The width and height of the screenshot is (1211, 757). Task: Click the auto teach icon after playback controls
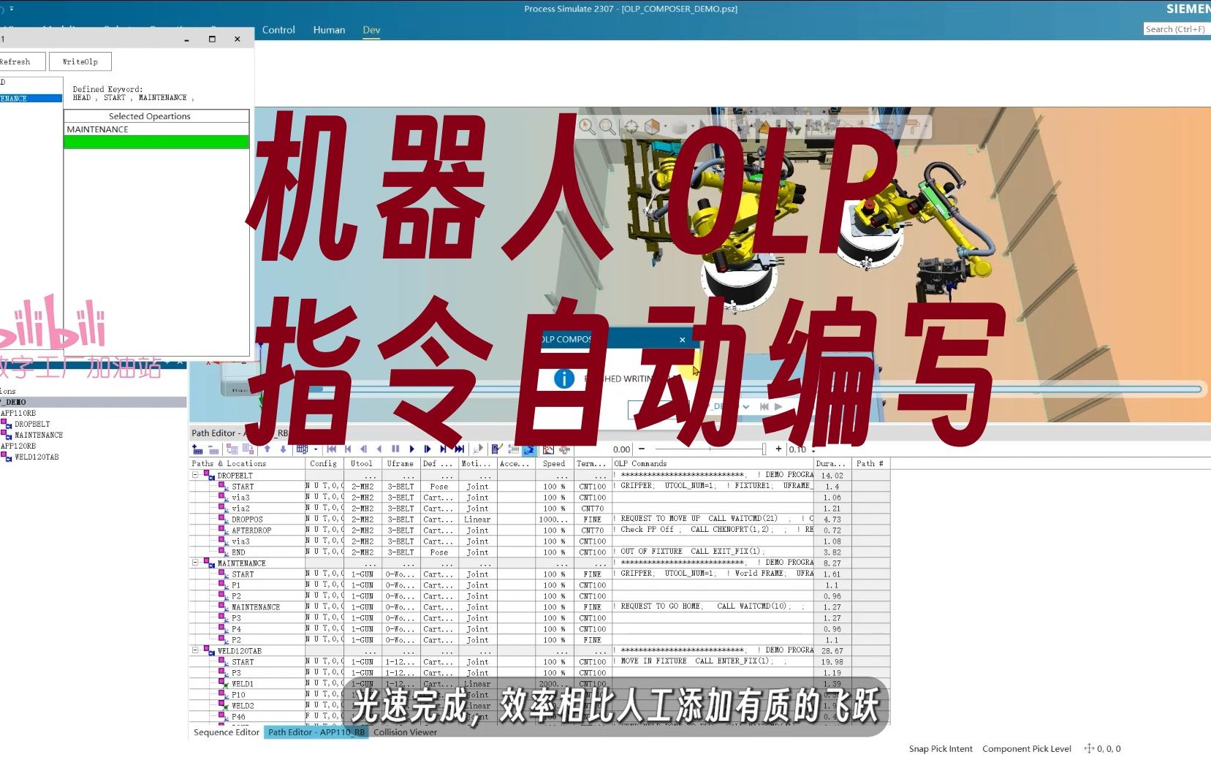click(x=478, y=449)
